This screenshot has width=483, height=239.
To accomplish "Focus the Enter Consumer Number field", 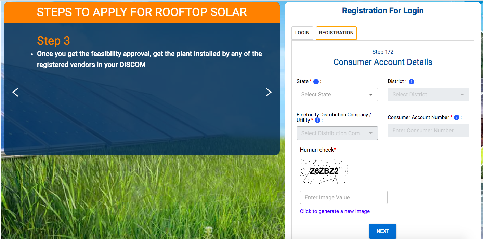I will (x=428, y=131).
